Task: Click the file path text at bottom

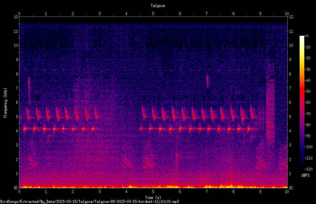Action: coord(89,202)
